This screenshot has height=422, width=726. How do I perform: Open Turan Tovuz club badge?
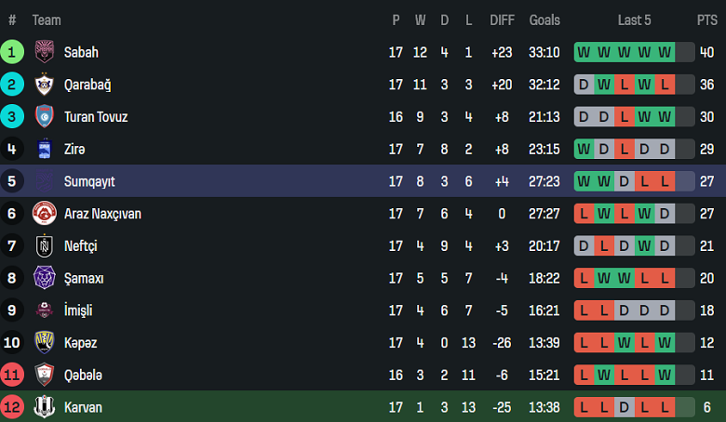point(45,116)
